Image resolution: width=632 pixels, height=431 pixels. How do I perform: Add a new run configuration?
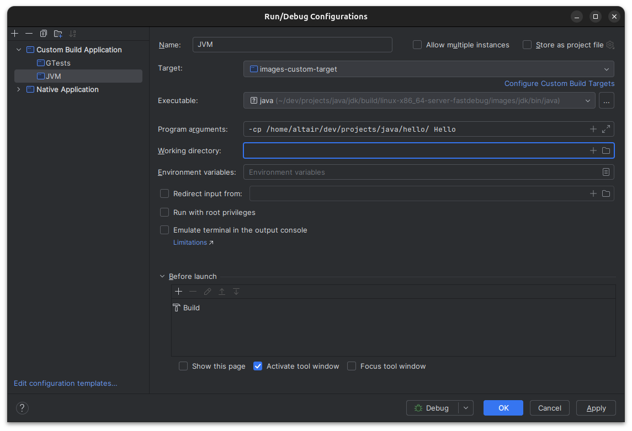tap(15, 34)
